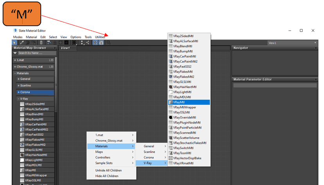Click Search by Name field
324x185 pixels.
37,53
